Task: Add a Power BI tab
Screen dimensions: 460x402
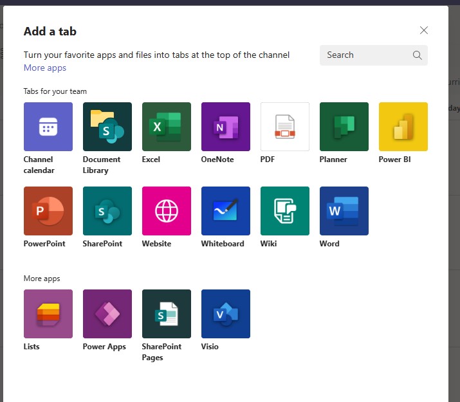Action: (403, 127)
